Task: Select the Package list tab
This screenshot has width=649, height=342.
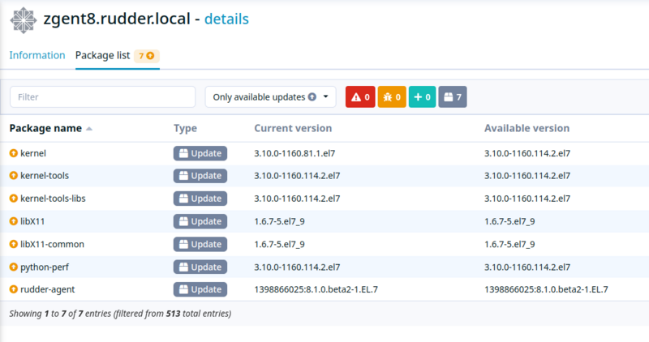Action: pos(118,55)
